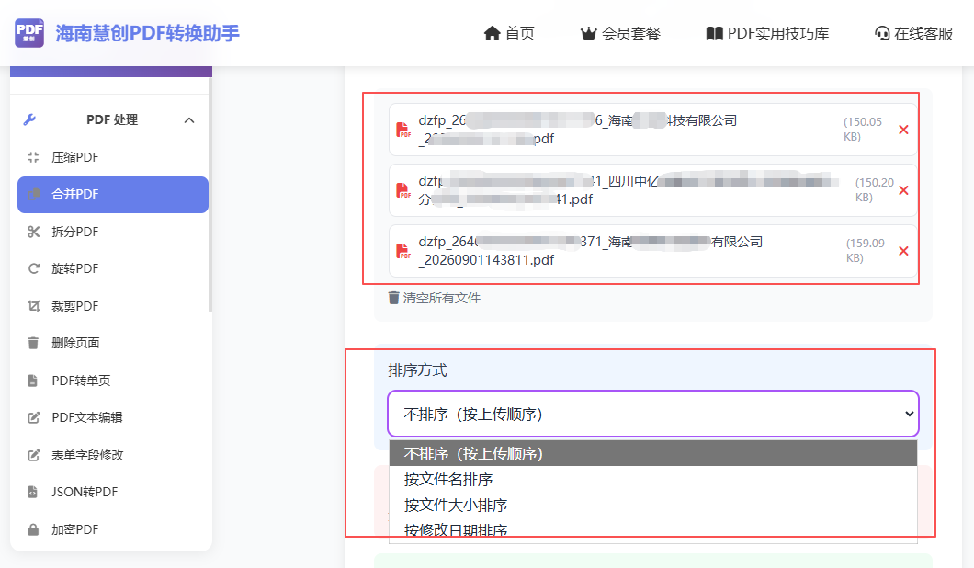
Task: Click the page icon beside PDF转单页
Action: tap(32, 381)
